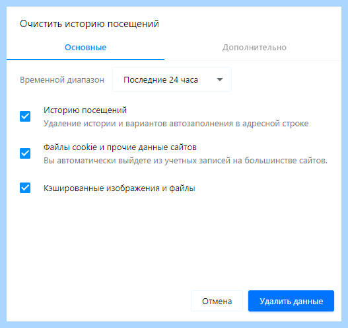Click the Вы автоматически выйдете из учетных записей description
The width and height of the screenshot is (348, 328).
pyautogui.click(x=186, y=161)
